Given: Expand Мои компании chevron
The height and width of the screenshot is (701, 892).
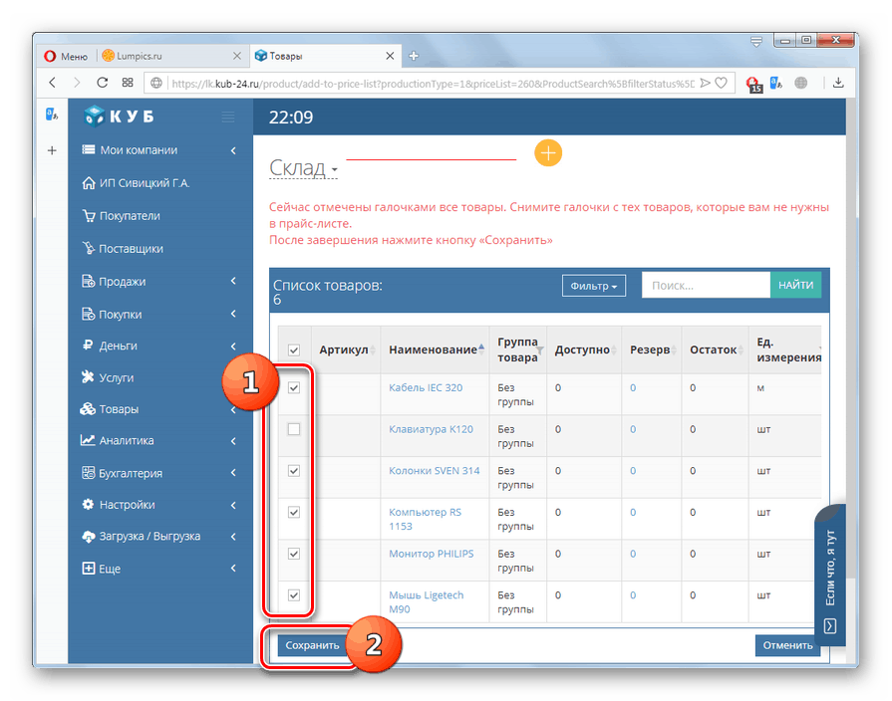Looking at the screenshot, I should pos(233,150).
